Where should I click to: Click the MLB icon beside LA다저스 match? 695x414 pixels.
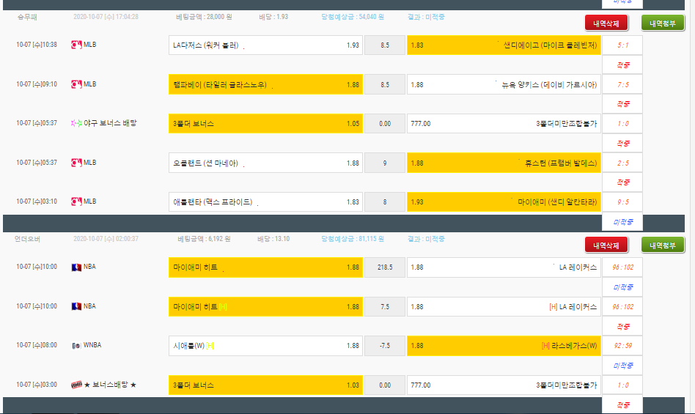tap(76, 45)
